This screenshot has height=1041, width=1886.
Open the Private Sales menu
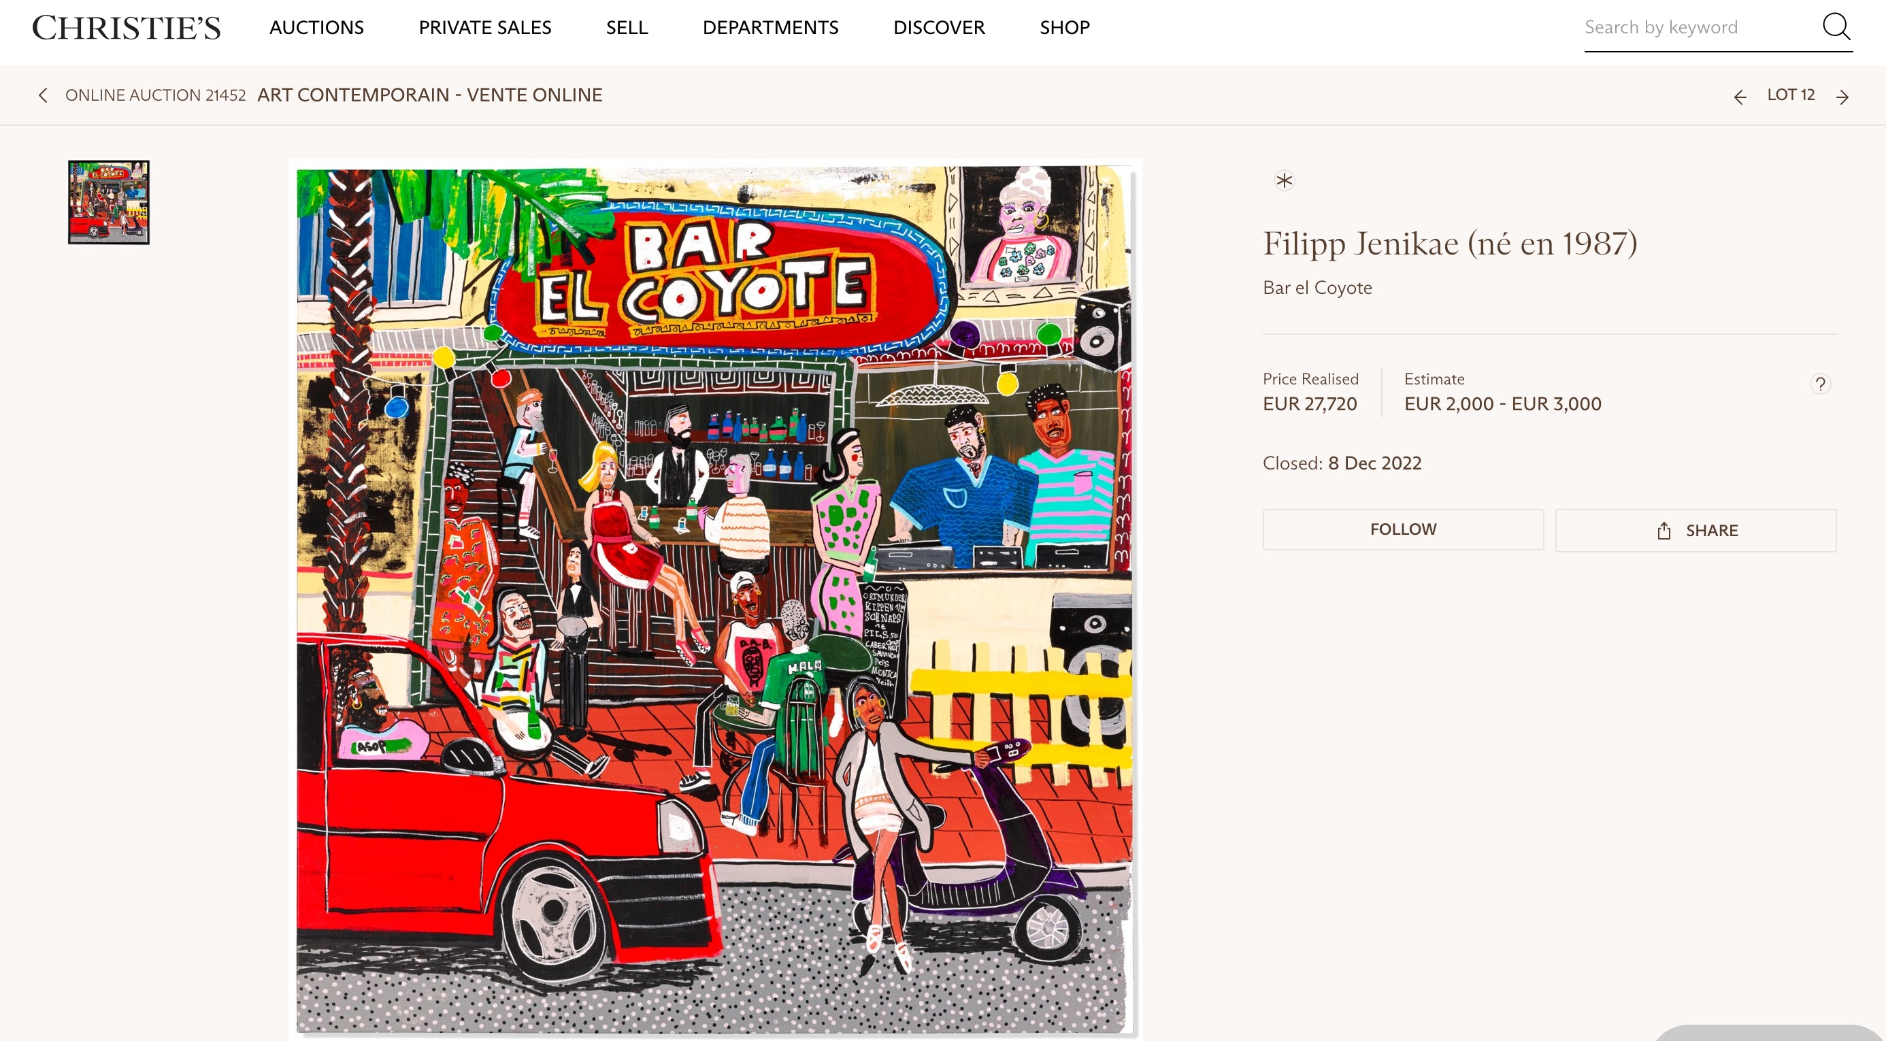484,28
